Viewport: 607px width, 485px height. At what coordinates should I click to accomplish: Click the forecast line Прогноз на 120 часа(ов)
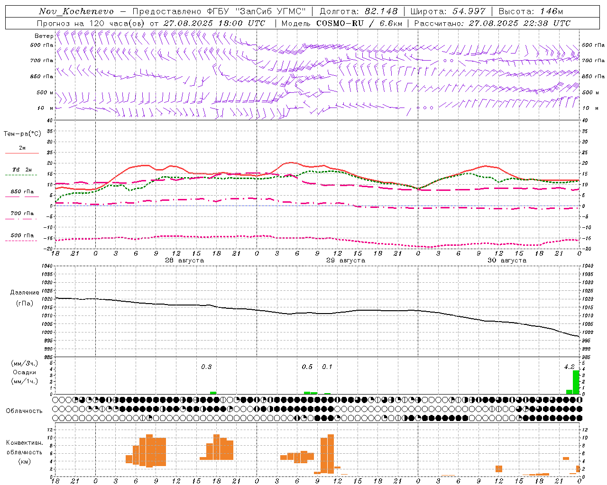(91, 23)
